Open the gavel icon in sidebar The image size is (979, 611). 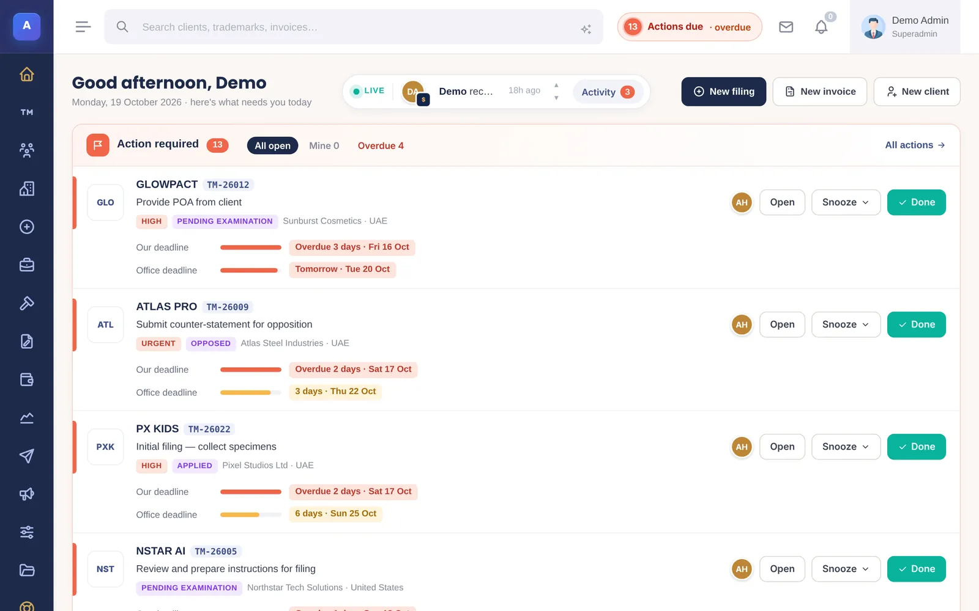coord(26,303)
